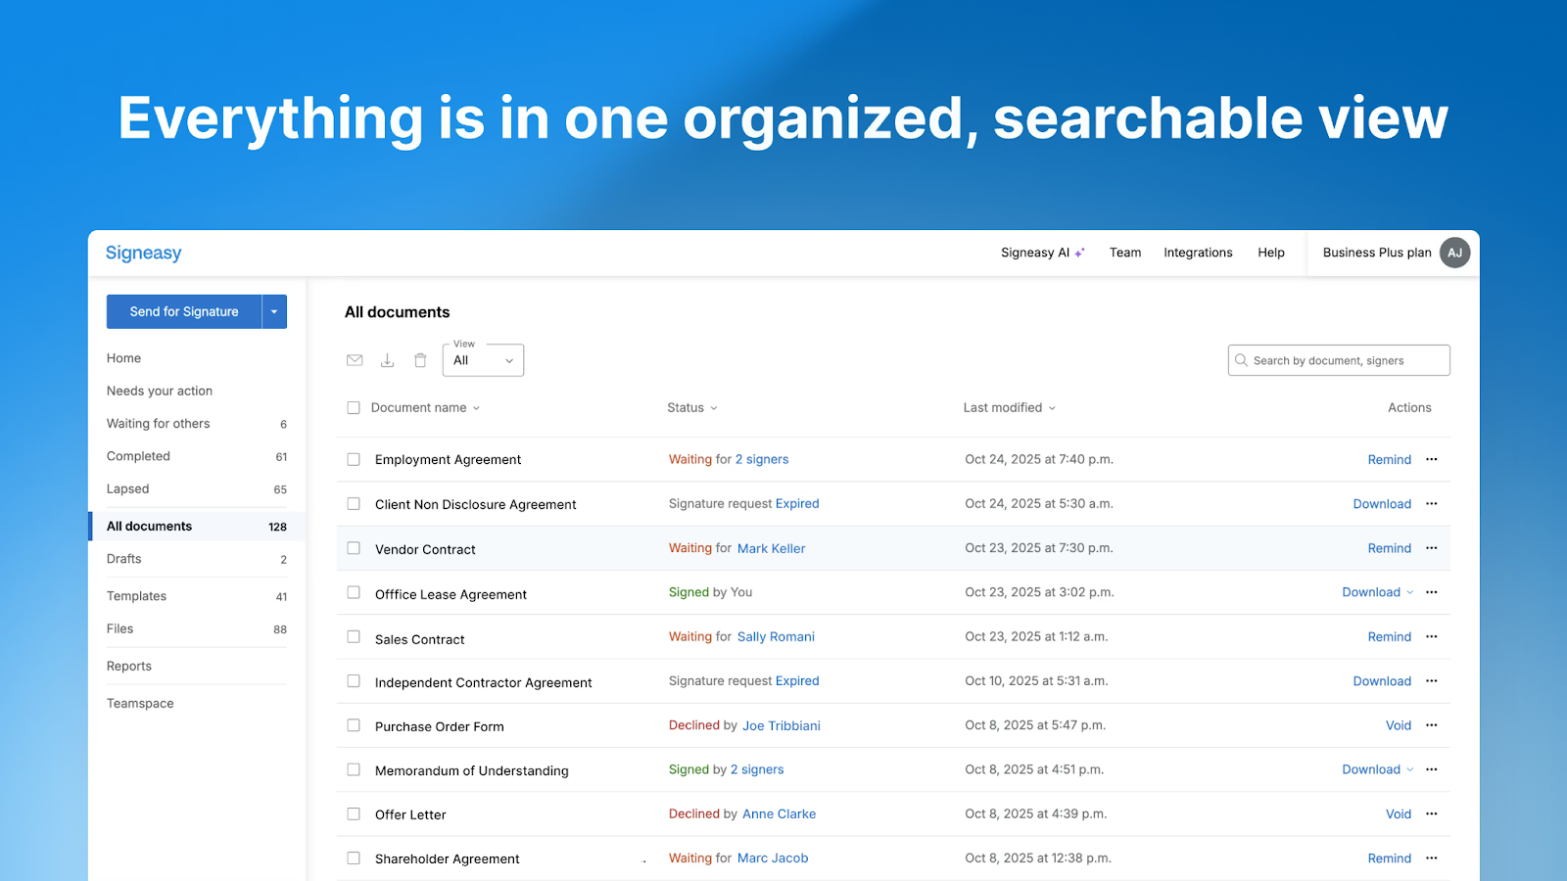
Task: Click the trash delete icon in toolbar
Action: [x=420, y=360]
